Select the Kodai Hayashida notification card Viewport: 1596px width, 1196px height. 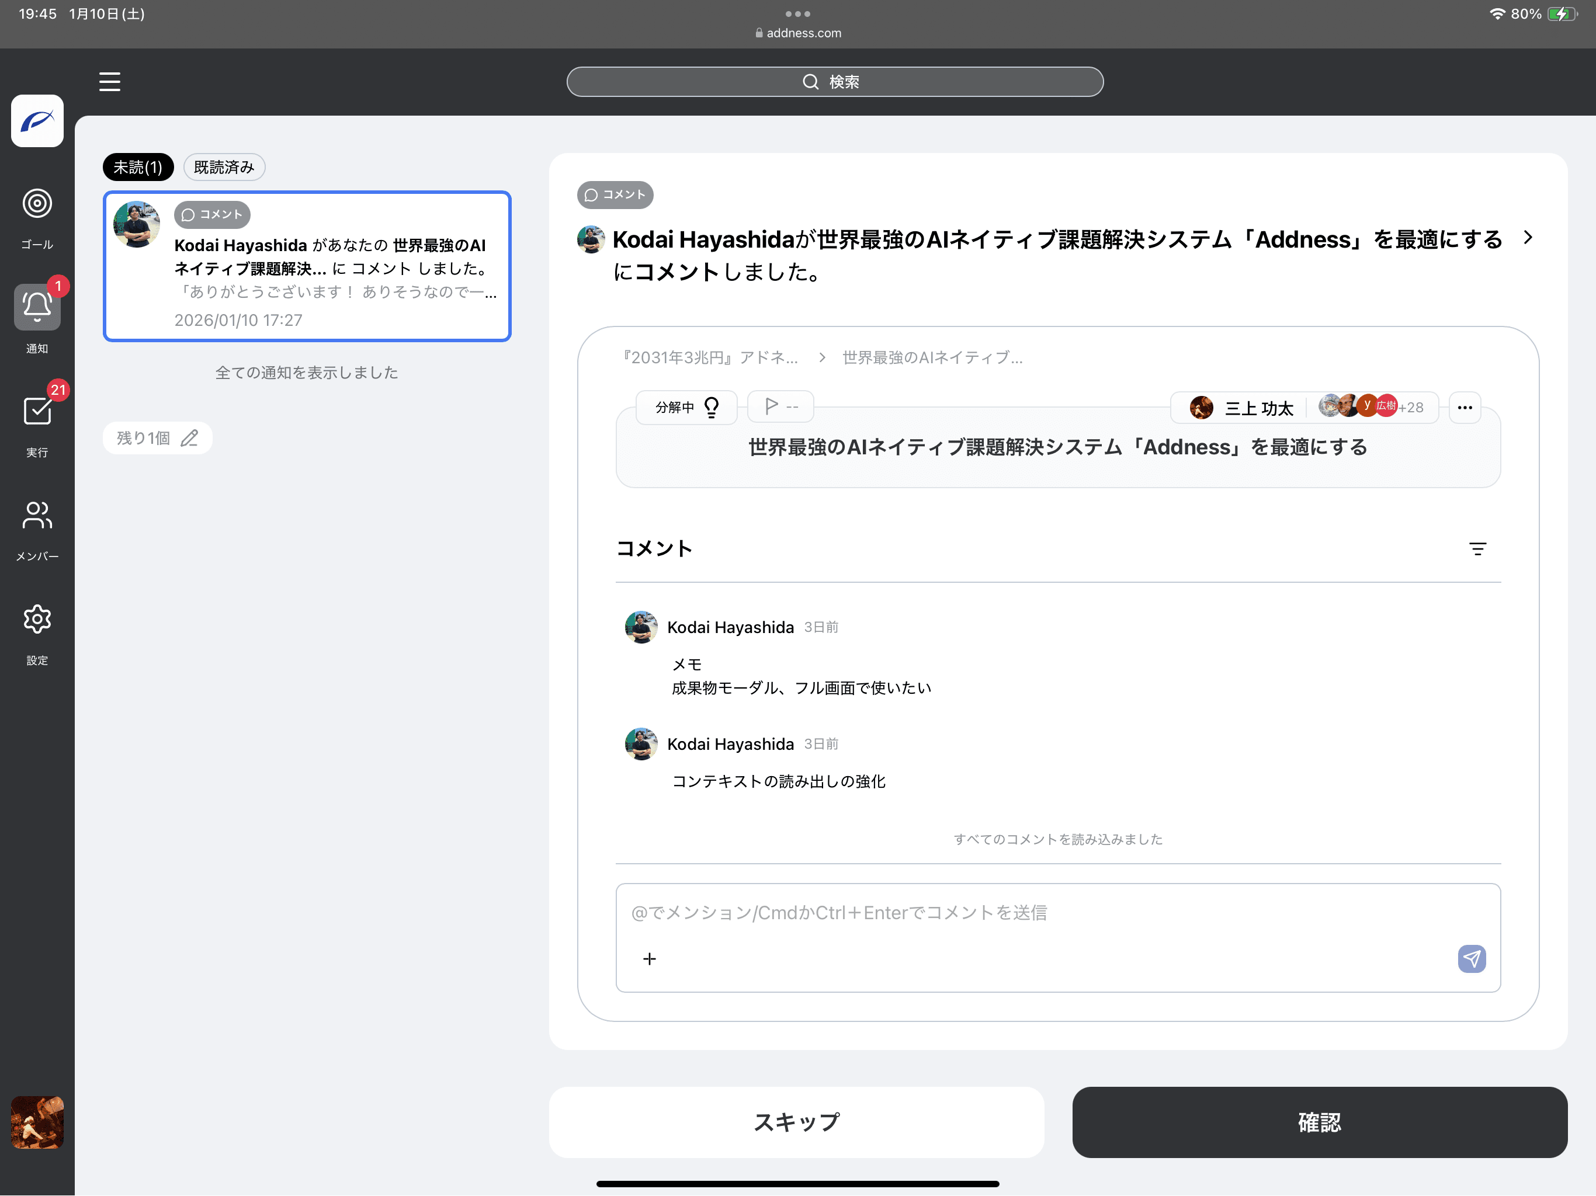coord(307,266)
